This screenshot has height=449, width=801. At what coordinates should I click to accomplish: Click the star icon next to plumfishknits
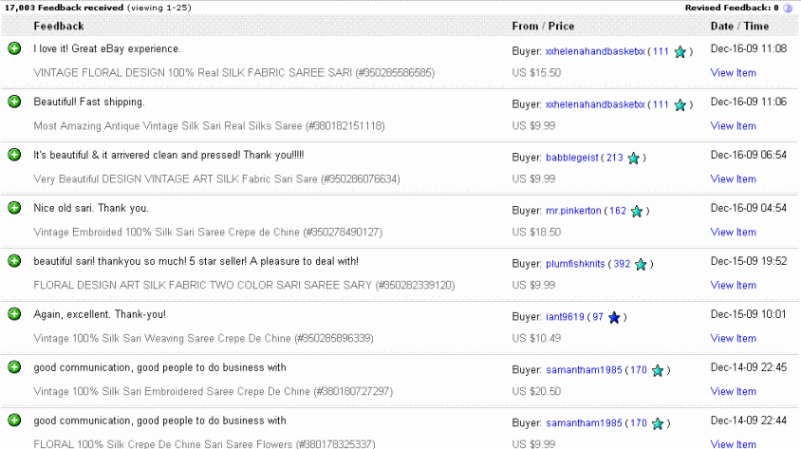coord(641,265)
